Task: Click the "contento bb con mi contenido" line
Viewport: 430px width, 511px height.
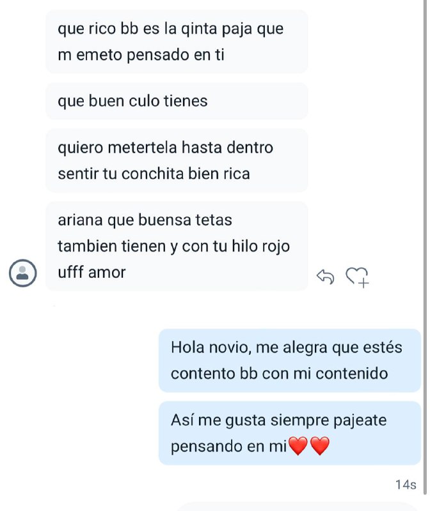Action: 280,373
